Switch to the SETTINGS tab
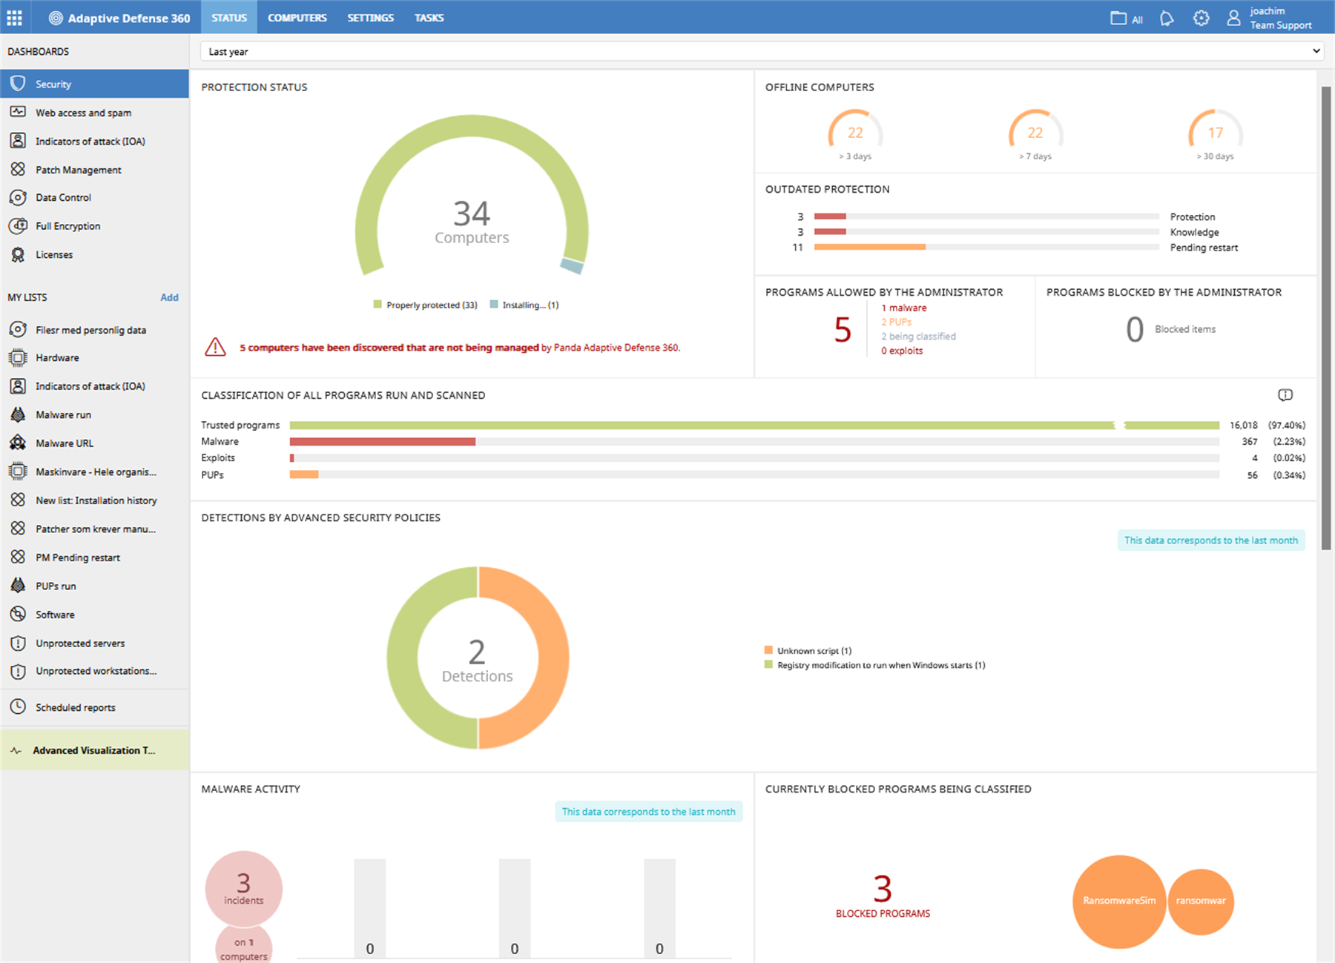The image size is (1335, 963). tap(370, 18)
